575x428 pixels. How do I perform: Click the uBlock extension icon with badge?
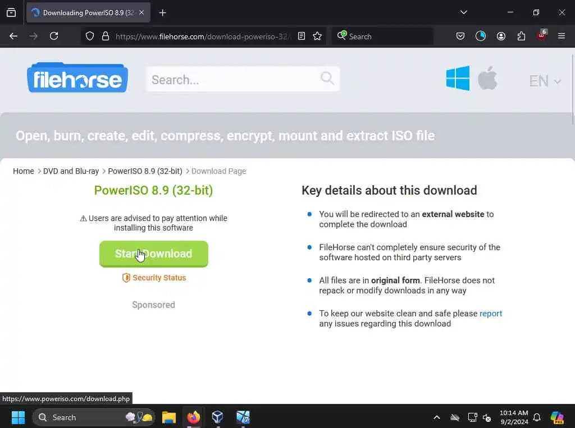pos(542,35)
